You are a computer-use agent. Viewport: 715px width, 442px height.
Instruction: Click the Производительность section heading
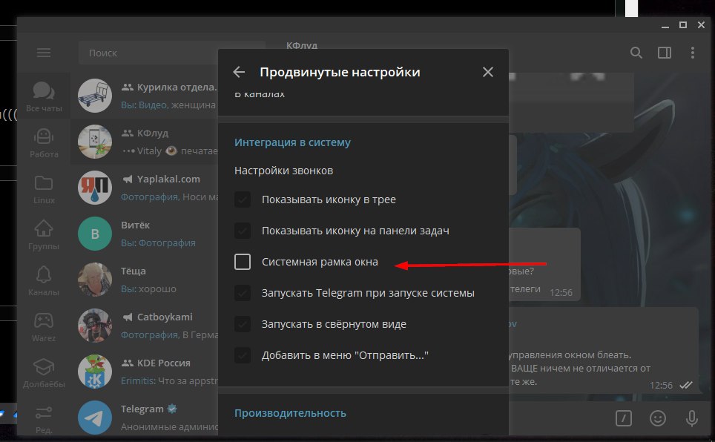point(290,413)
